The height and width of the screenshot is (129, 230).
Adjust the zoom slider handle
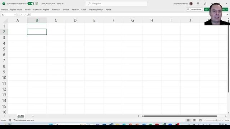tap(216, 120)
